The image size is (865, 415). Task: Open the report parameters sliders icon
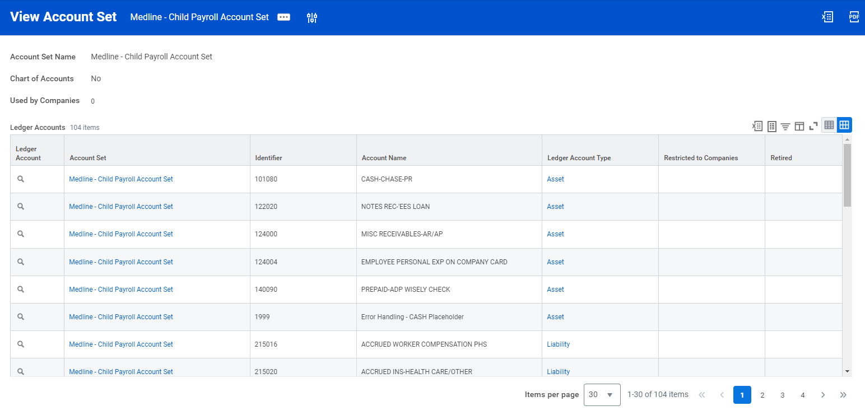point(312,17)
